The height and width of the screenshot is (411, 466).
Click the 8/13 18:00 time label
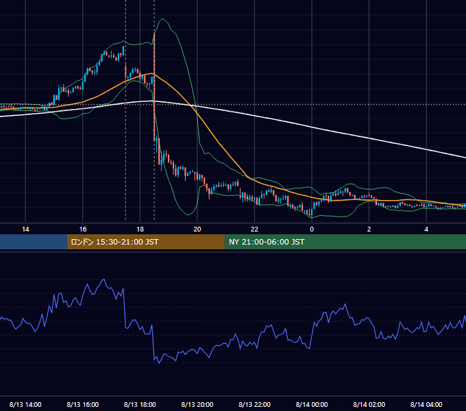tap(140, 404)
